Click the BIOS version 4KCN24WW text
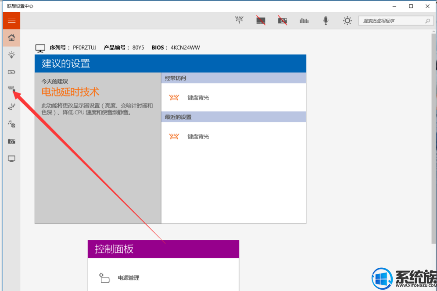This screenshot has width=437, height=291. tap(185, 48)
